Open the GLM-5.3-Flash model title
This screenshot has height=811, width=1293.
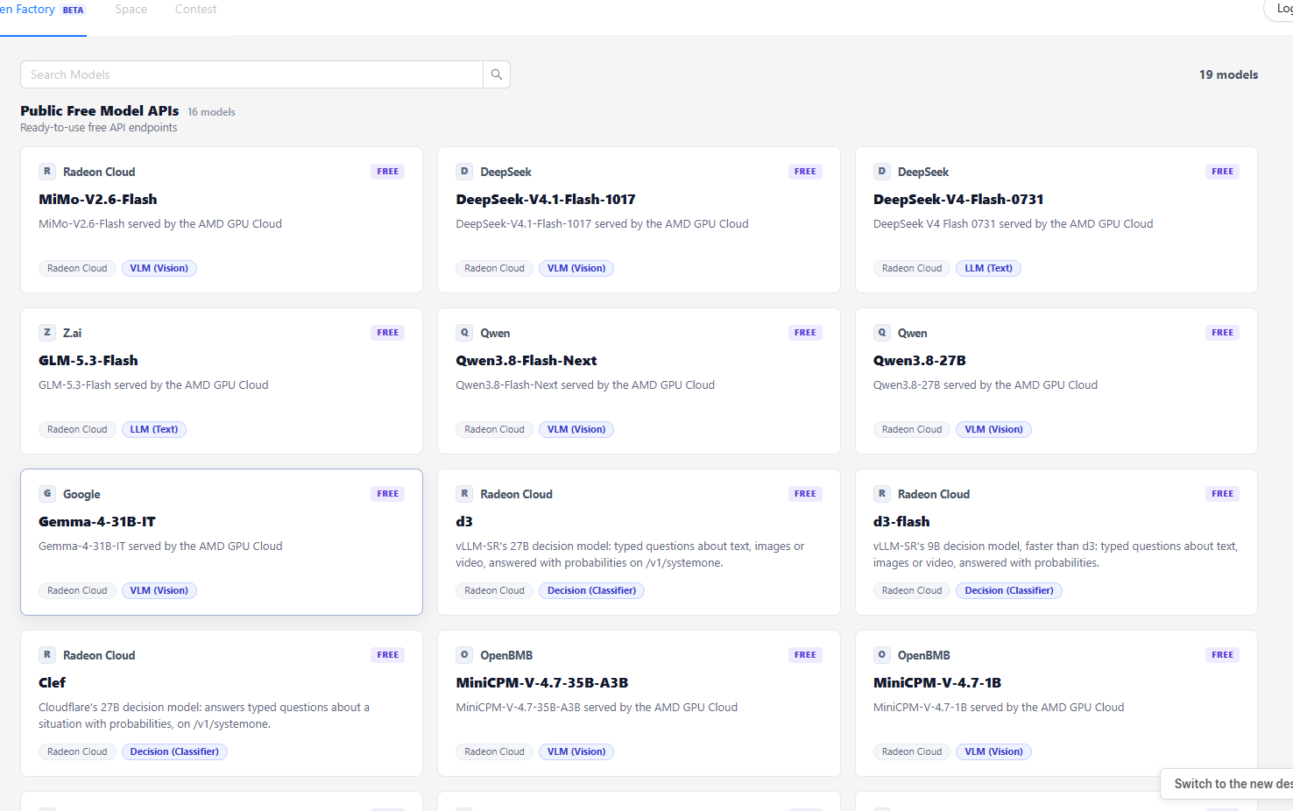(x=88, y=361)
